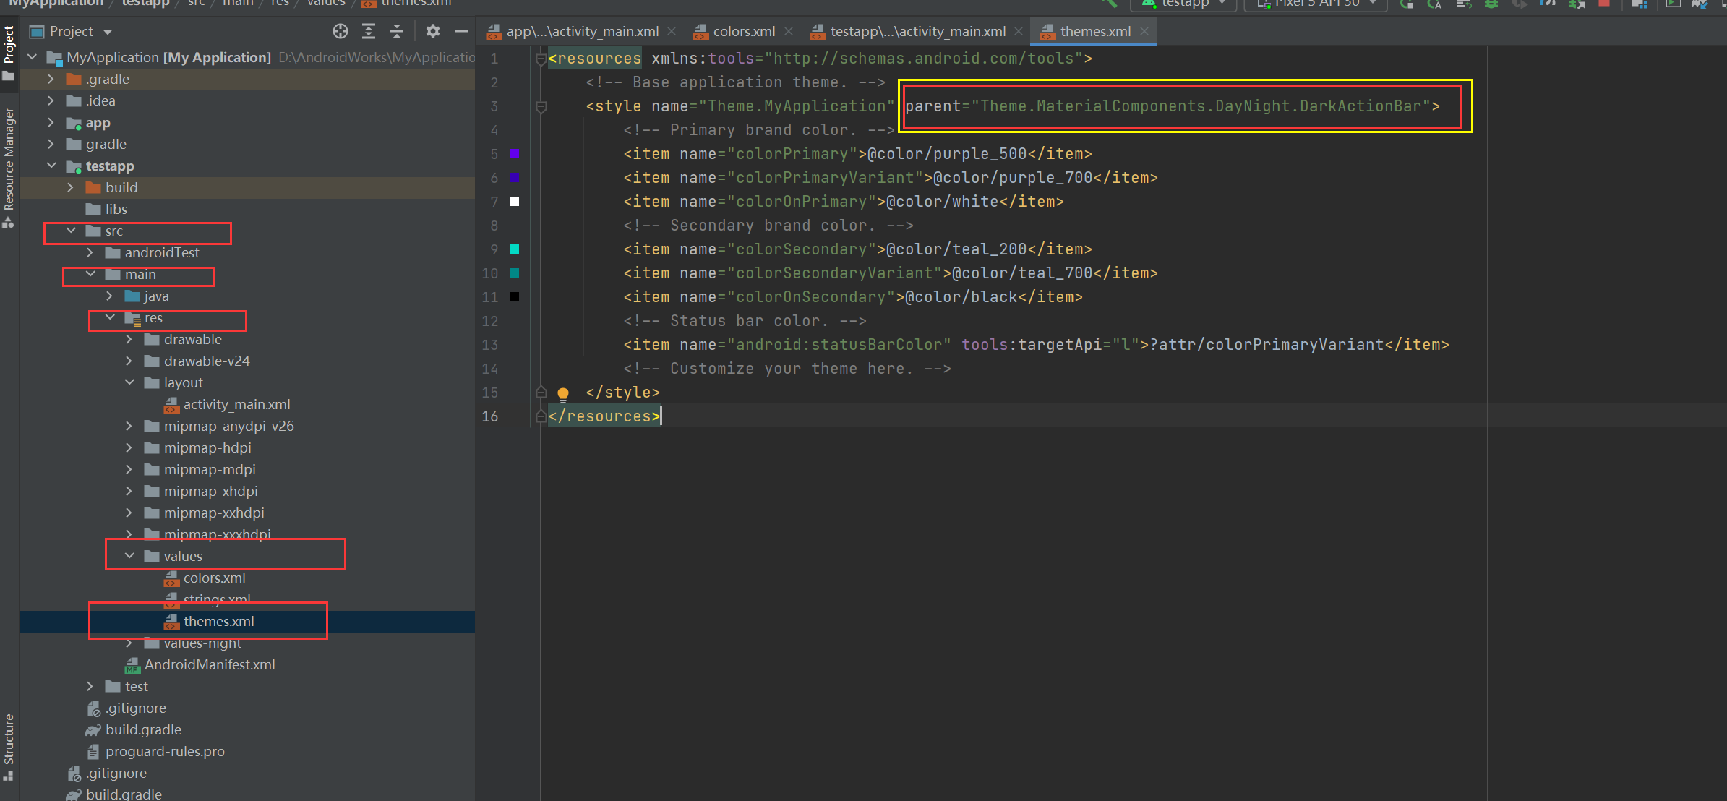Click the values breadcrumb above the editor

coord(325,4)
